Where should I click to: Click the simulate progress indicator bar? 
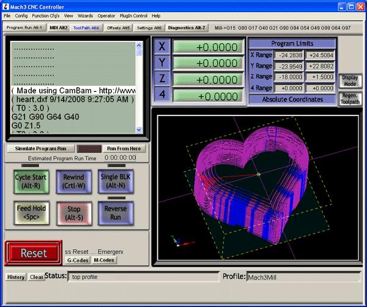(x=89, y=149)
